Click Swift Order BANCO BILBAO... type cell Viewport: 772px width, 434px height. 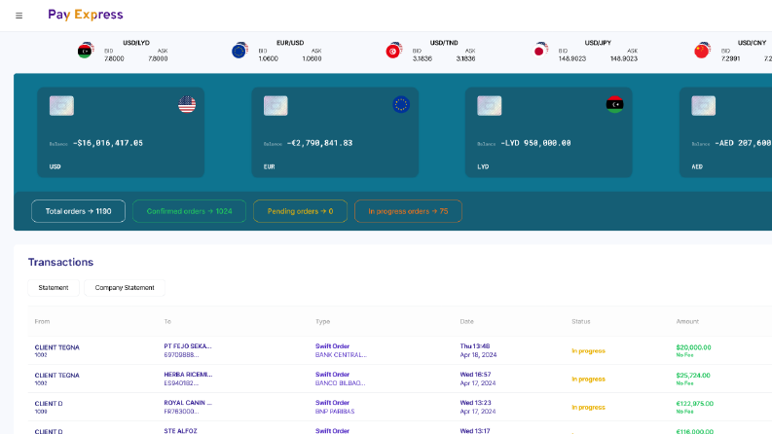click(x=340, y=379)
